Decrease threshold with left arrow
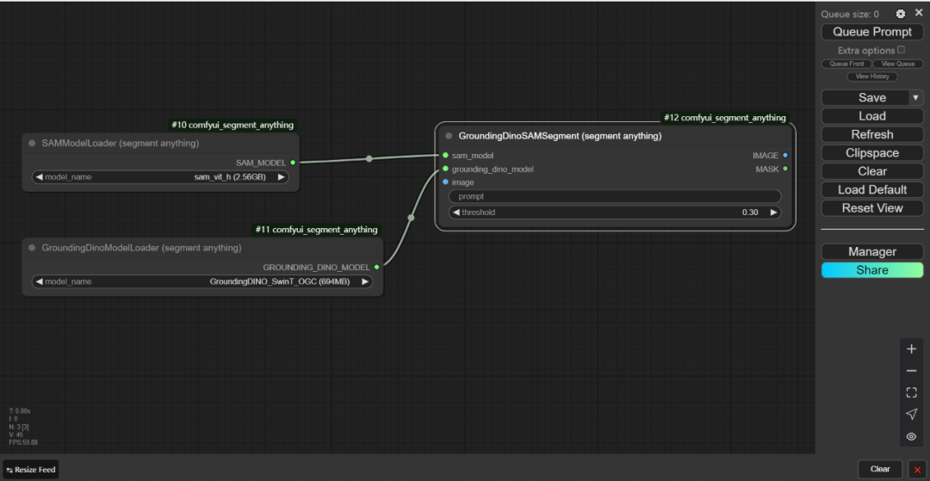 click(456, 212)
